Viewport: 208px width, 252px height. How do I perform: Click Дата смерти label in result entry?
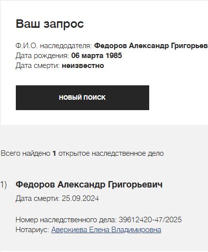pos(38,198)
